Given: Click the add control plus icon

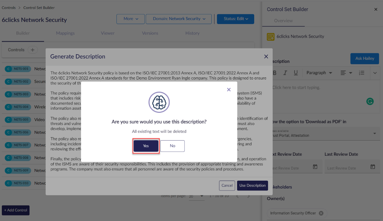Looking at the screenshot, I should click(32, 50).
